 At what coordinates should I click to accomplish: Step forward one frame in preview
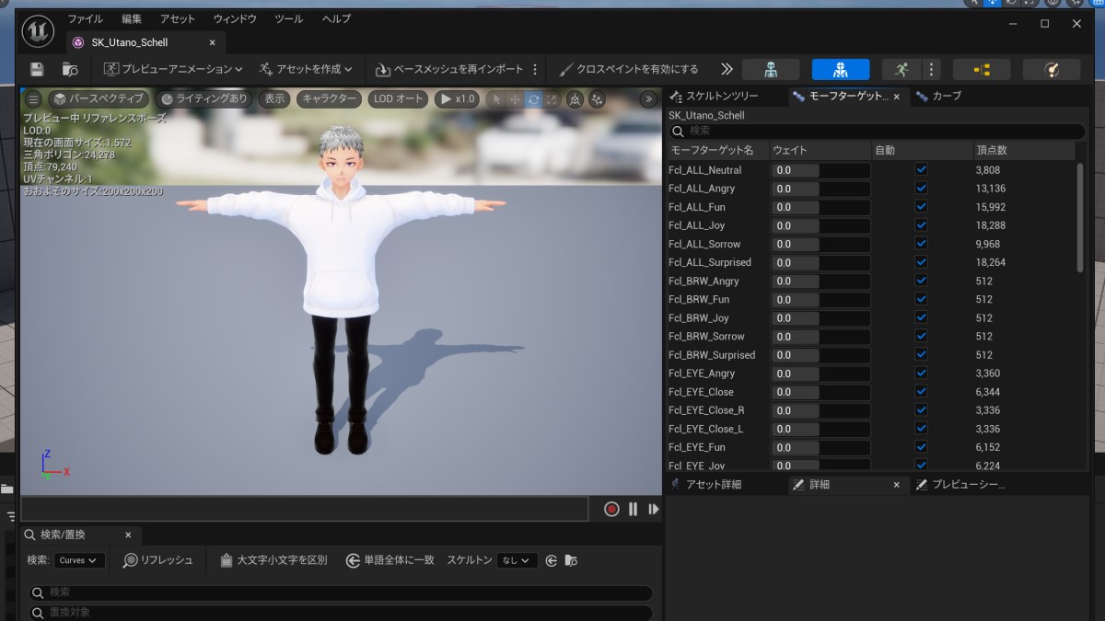(654, 509)
